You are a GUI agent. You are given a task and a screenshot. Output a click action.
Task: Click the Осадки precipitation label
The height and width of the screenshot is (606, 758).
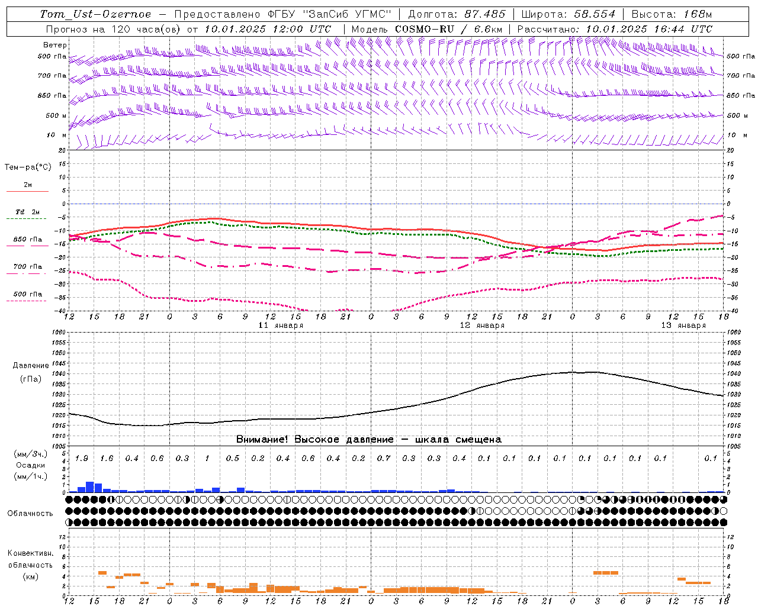point(30,465)
